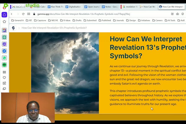Switch to the Digitalisation document tab
Screen dimensions: 186x124
tap(73, 7)
